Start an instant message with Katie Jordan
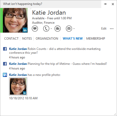Image resolution: width=117 pixels, height=116 pixels. 35,29
